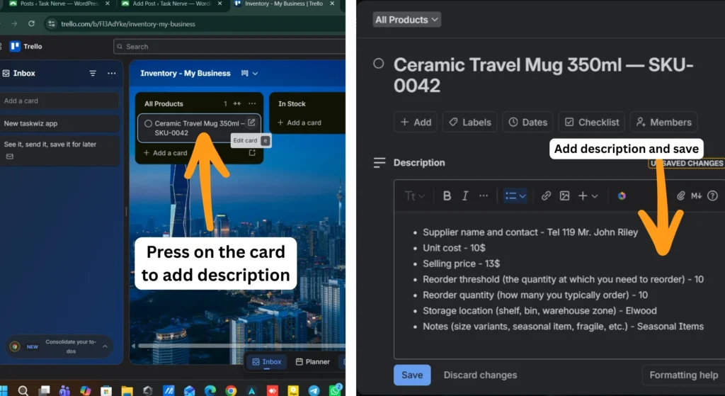This screenshot has width=725, height=396.
Task: Insert an image into the description
Action: (564, 196)
